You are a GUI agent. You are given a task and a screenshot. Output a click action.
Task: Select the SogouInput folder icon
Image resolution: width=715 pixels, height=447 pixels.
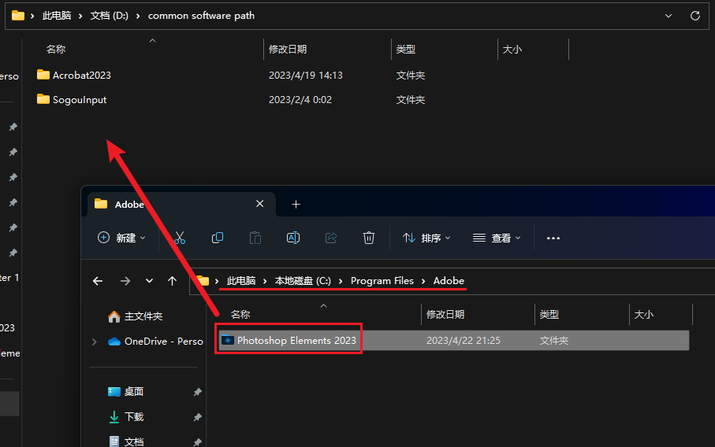pyautogui.click(x=43, y=99)
